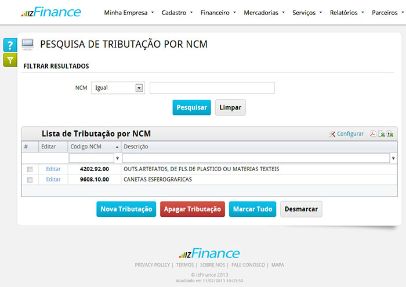Export the list as PDF
This screenshot has height=287, width=406.
click(x=373, y=134)
